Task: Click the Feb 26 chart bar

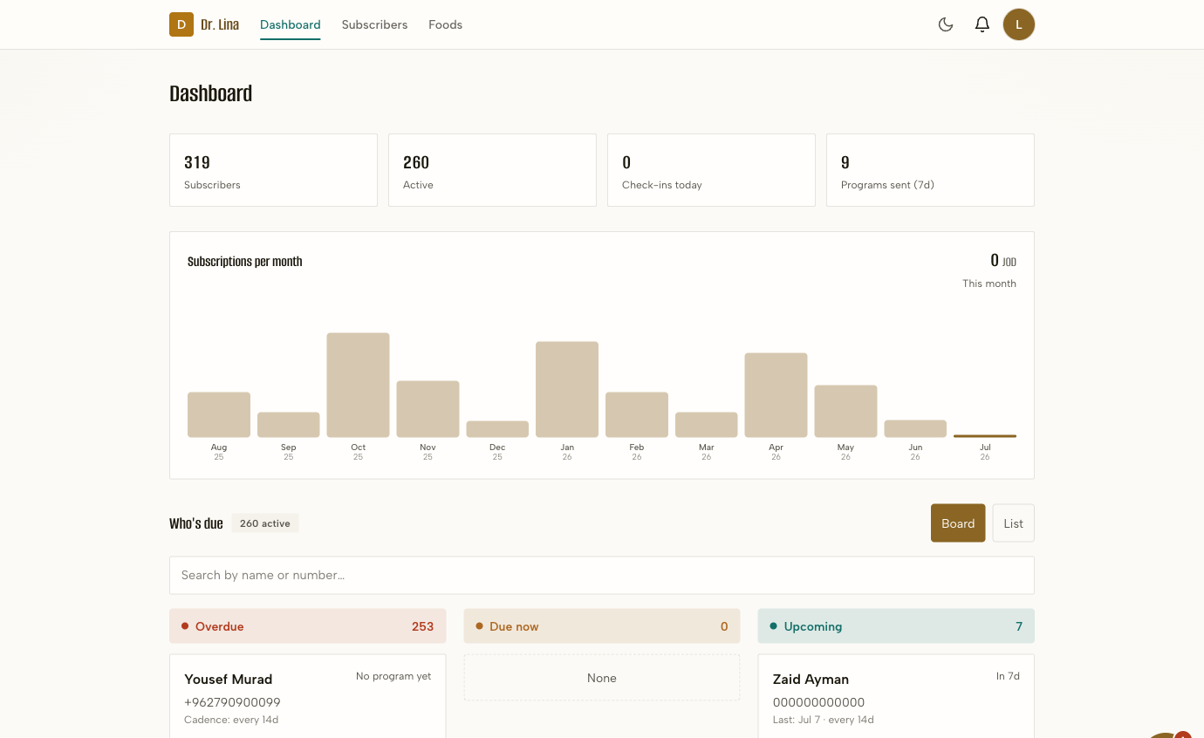Action: coord(637,414)
